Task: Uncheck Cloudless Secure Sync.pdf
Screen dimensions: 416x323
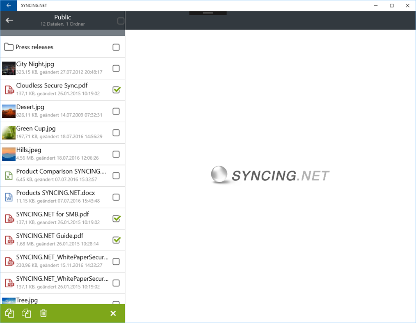Action: [x=116, y=89]
